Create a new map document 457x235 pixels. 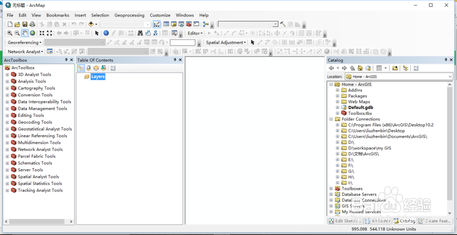tap(10, 24)
